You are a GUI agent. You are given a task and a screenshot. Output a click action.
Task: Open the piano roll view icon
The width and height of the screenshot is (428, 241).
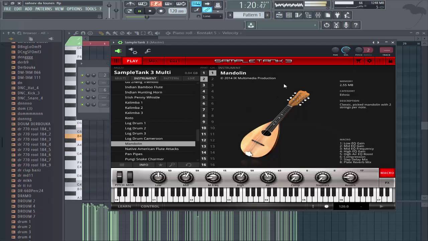(x=298, y=15)
